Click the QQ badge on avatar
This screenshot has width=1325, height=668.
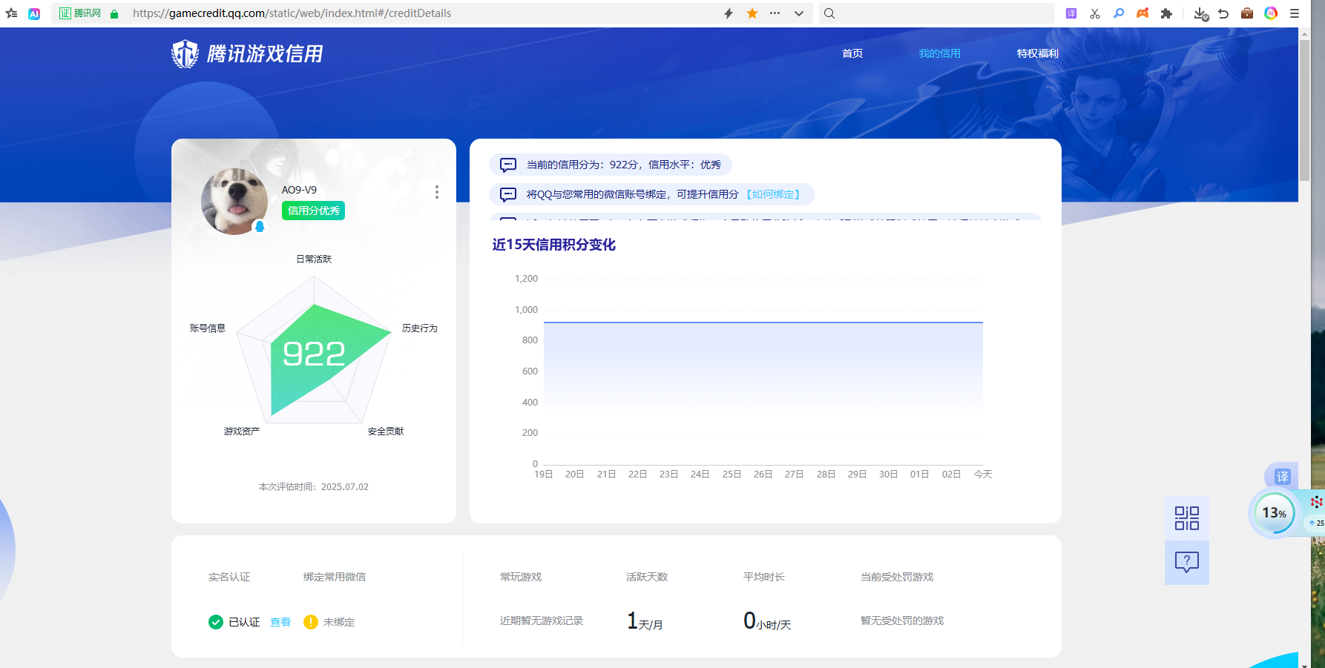tap(260, 227)
